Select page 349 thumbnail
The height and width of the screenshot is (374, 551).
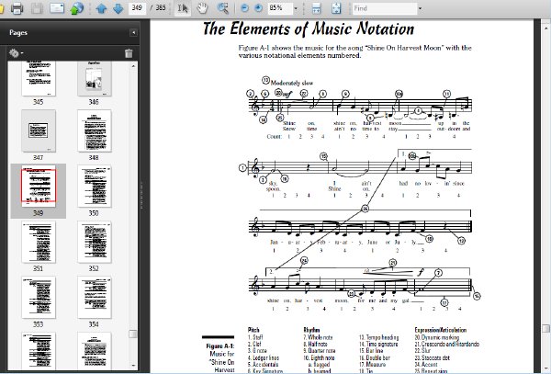pos(39,187)
